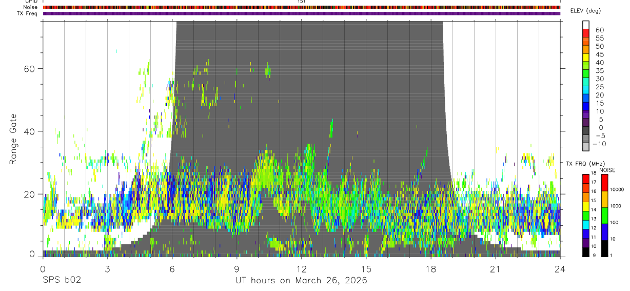Click the UT hours on March 26, 2026 title

pos(301,281)
